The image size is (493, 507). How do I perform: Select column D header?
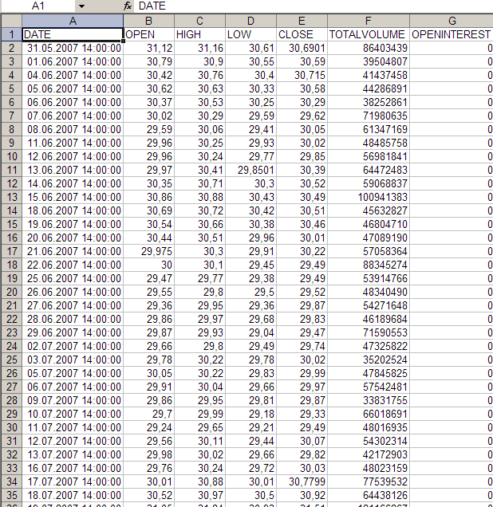250,20
